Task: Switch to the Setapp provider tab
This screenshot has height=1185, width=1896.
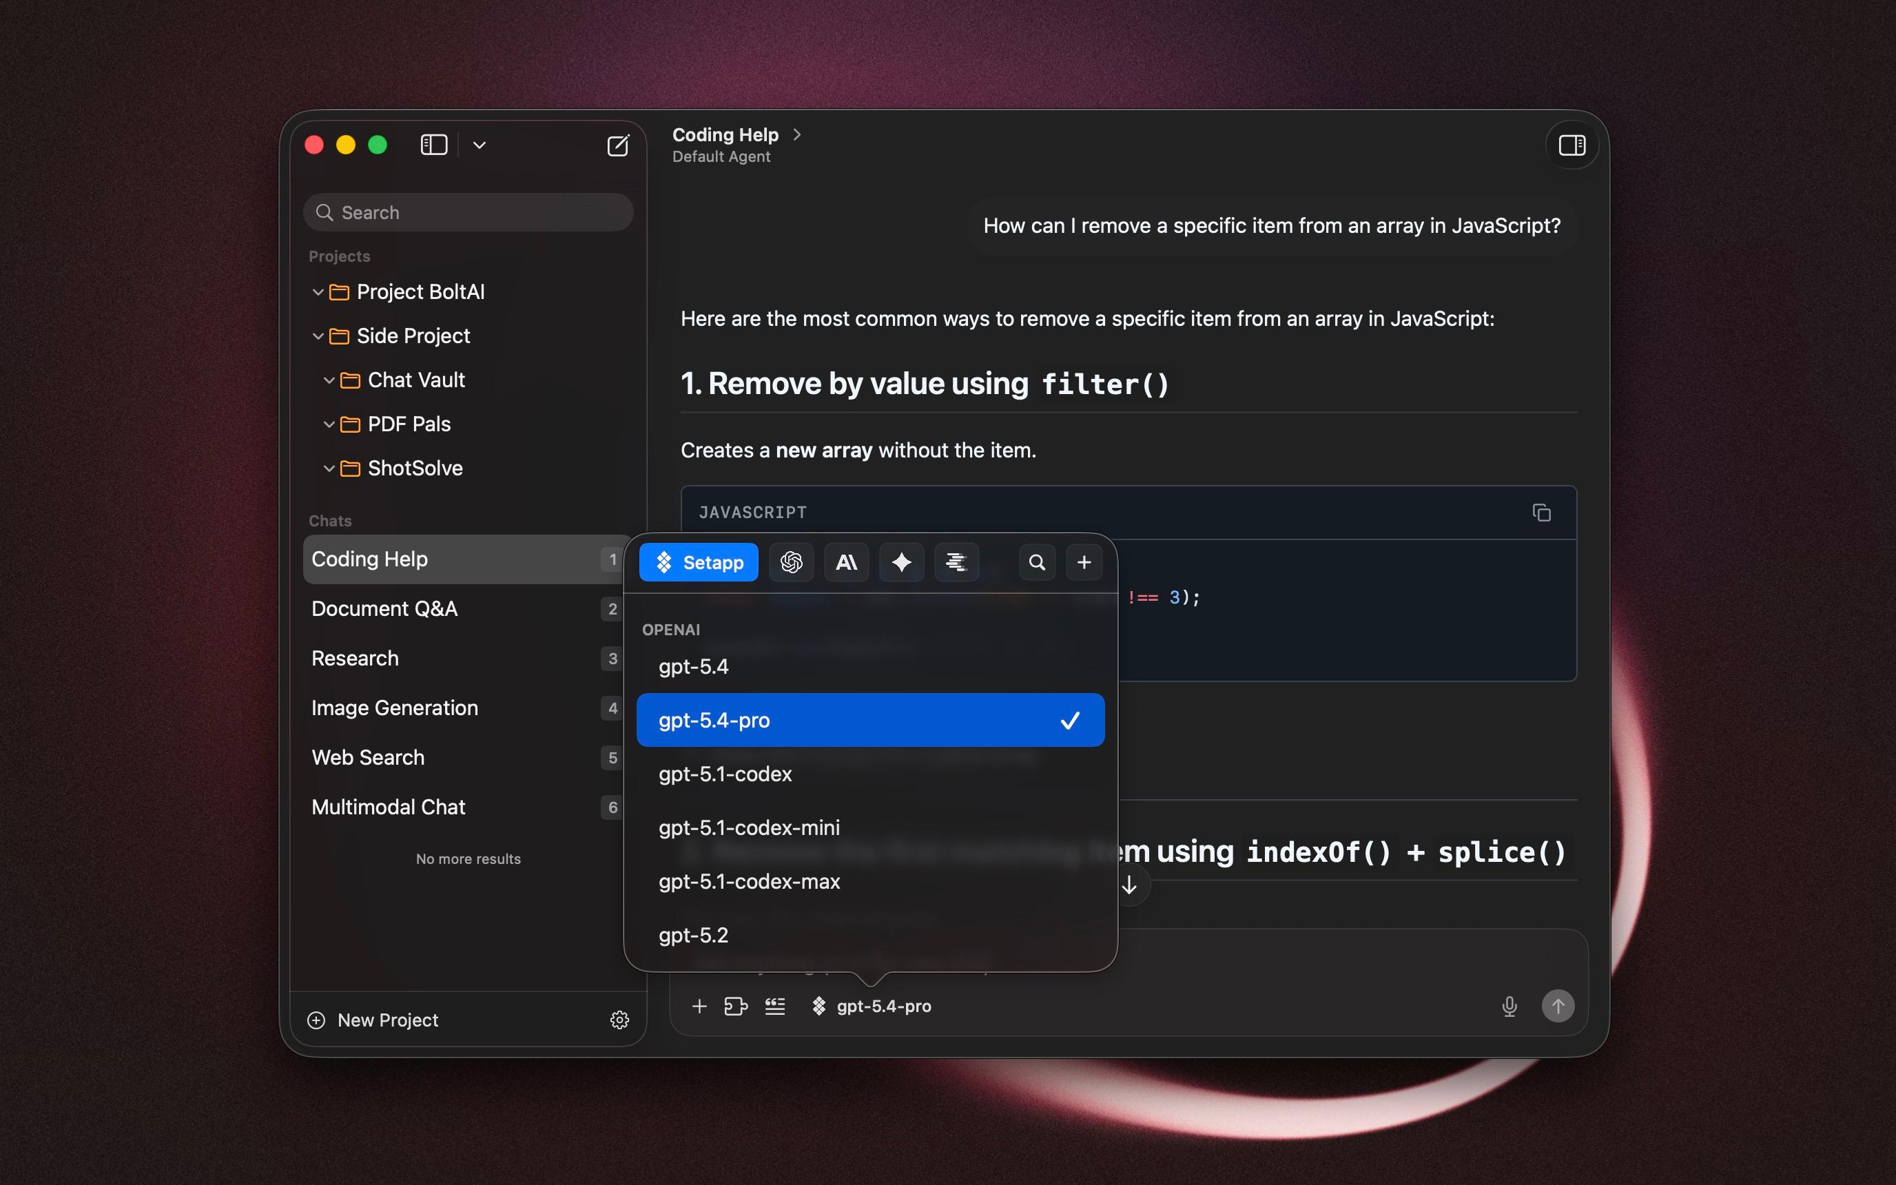Action: (698, 562)
